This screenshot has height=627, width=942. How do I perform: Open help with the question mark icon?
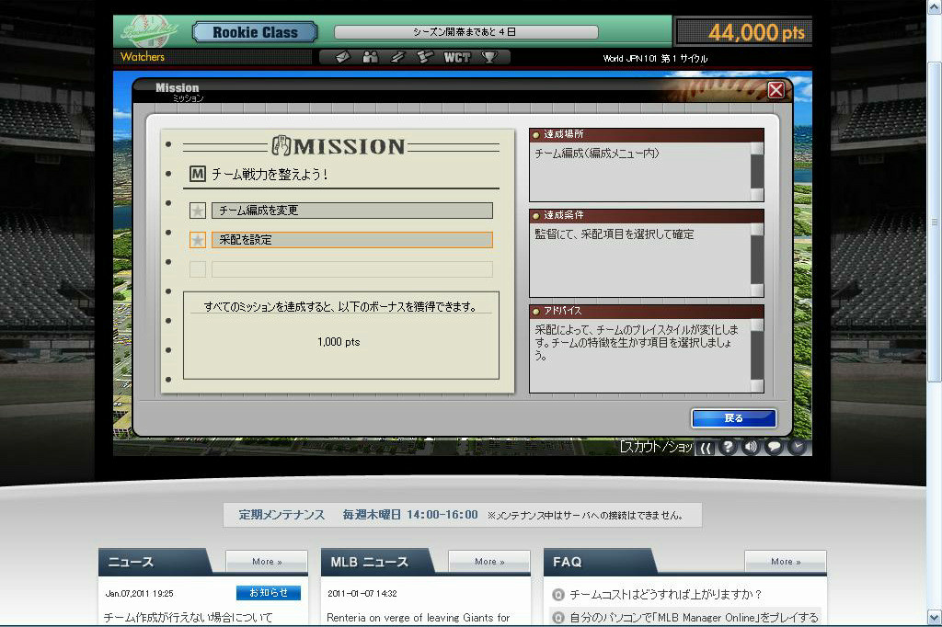point(728,448)
